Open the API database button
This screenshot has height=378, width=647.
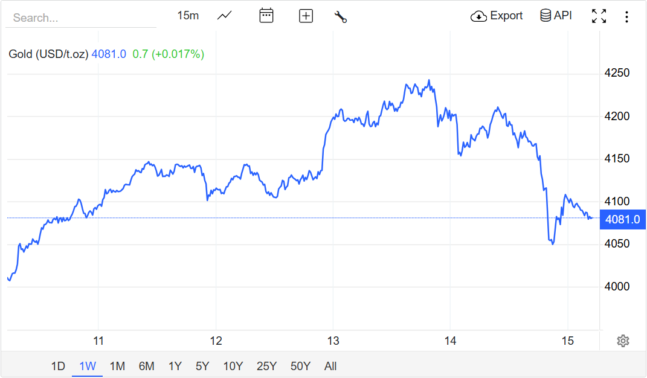point(556,16)
